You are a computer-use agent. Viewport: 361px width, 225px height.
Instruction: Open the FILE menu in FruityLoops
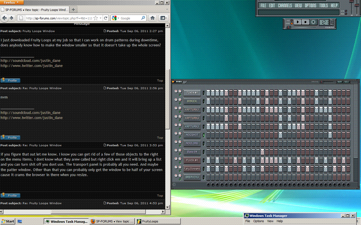pos(263,6)
